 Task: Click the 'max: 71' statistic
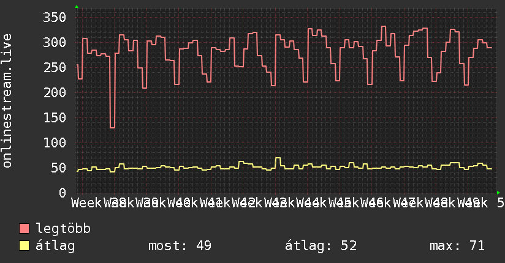tap(457, 246)
